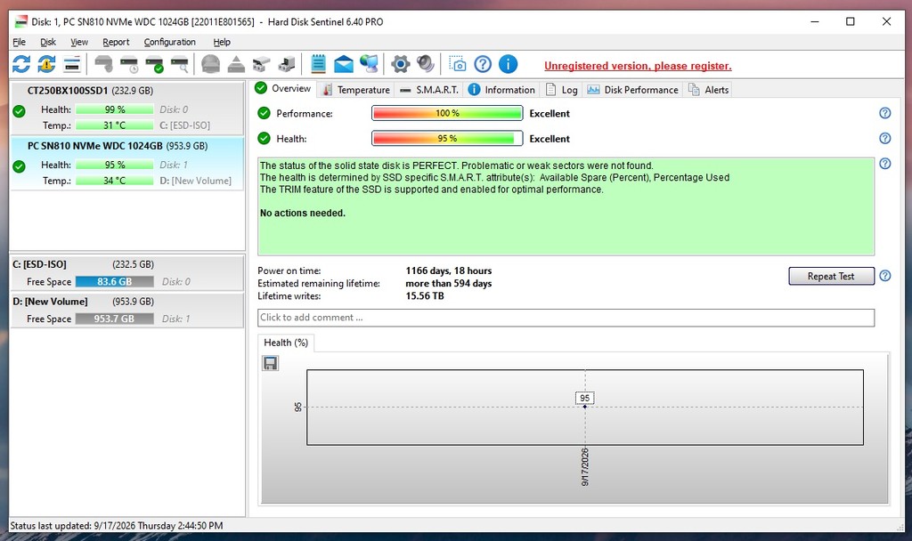Click the "Status last updated" status bar text
The height and width of the screenshot is (541, 912).
[117, 526]
